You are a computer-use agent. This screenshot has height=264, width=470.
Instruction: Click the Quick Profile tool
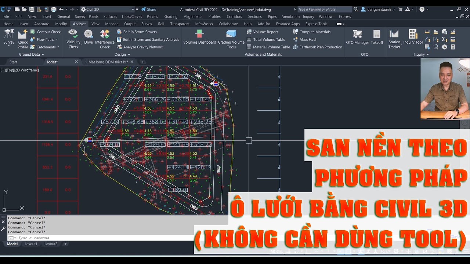[x=23, y=39]
